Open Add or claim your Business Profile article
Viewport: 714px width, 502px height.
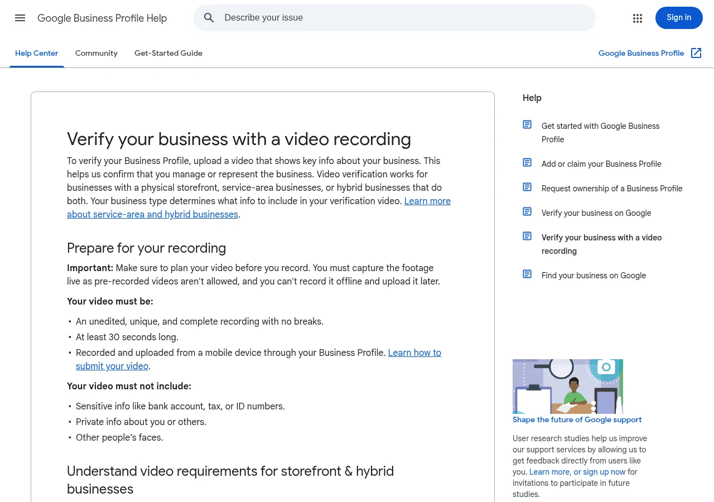601,164
